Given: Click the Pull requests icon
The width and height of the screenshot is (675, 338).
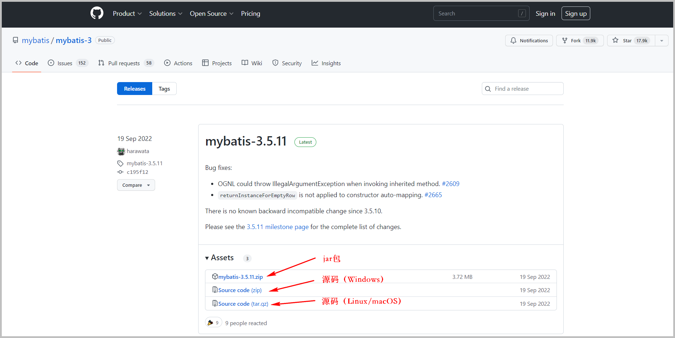Looking at the screenshot, I should (x=101, y=63).
